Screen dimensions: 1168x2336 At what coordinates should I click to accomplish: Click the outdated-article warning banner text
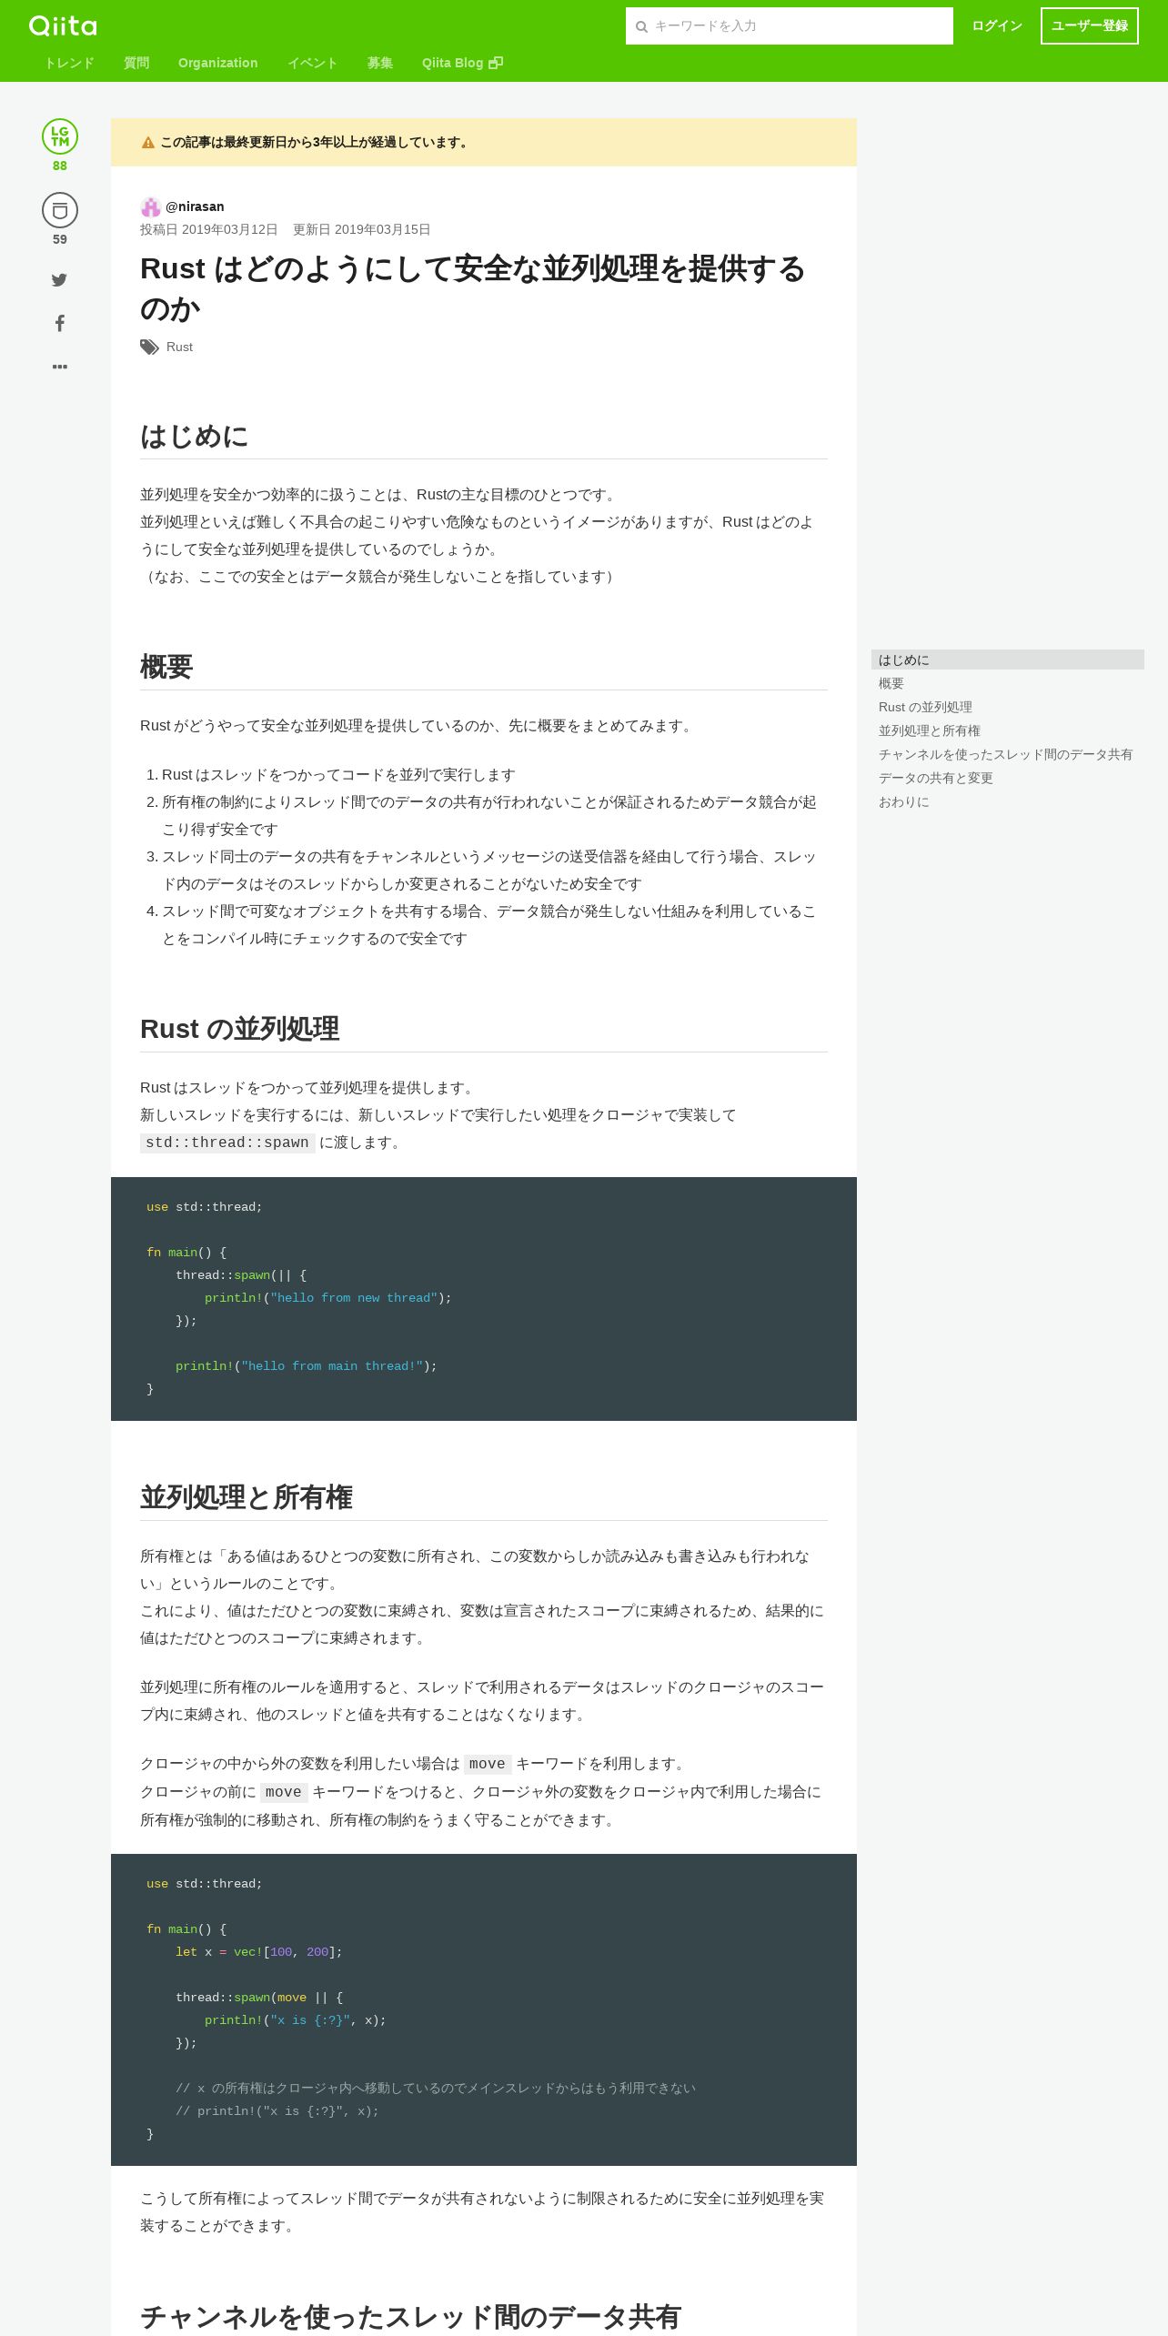point(316,142)
